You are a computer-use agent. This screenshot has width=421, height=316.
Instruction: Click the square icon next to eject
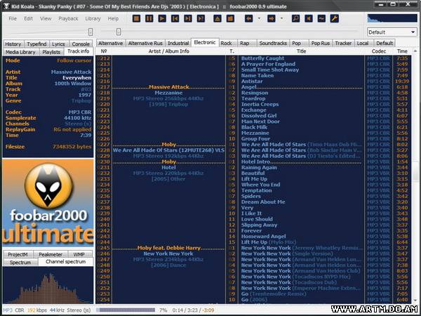click(230, 18)
